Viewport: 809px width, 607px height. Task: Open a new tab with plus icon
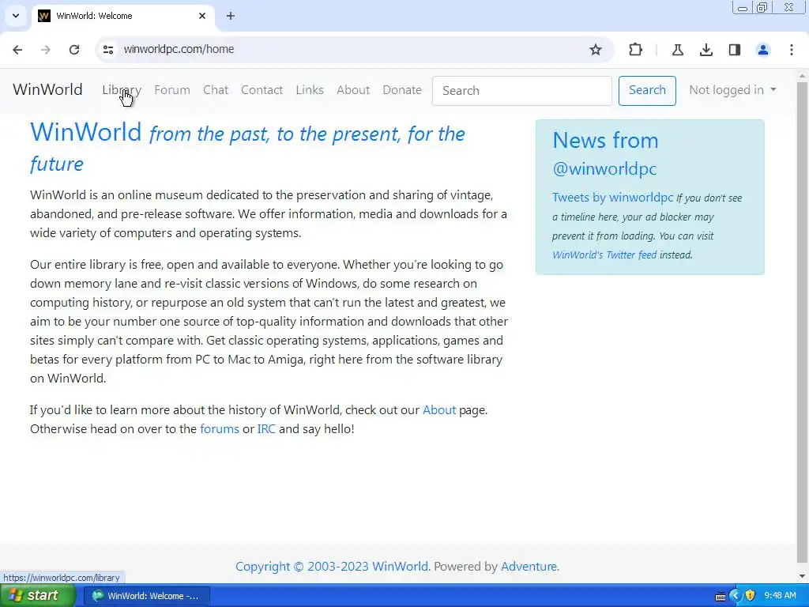(231, 16)
